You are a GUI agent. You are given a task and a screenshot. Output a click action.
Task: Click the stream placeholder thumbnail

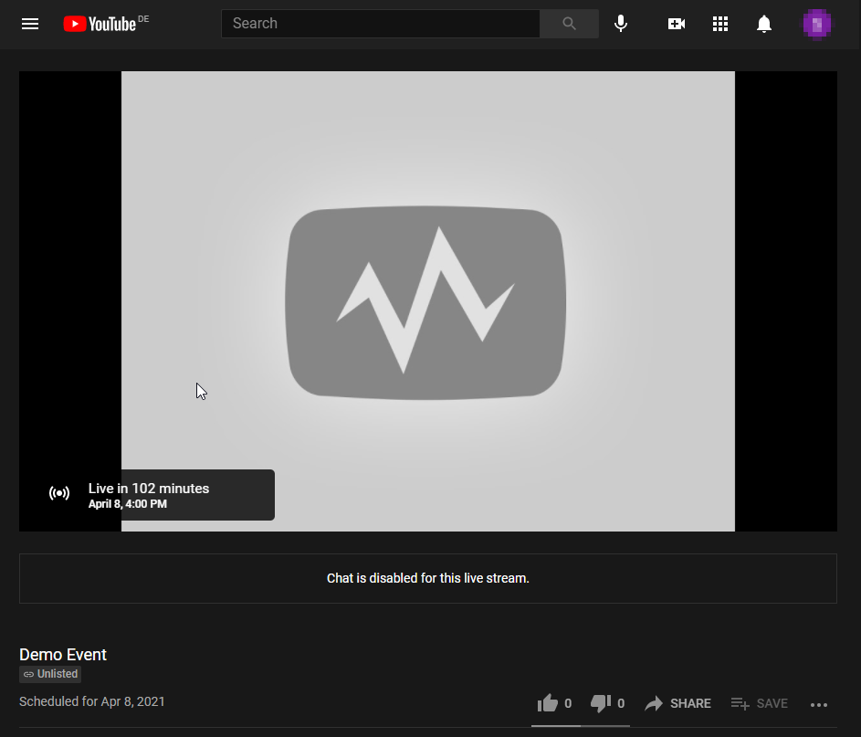click(427, 301)
